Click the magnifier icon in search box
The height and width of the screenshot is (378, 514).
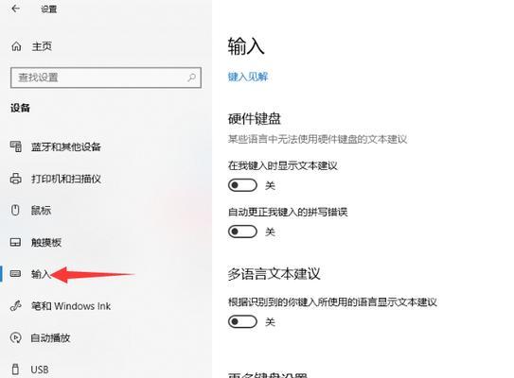[x=191, y=77]
